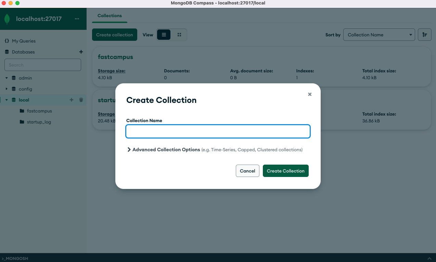The width and height of the screenshot is (436, 262).
Task: Click the My Queries braces icon
Action: [7, 41]
